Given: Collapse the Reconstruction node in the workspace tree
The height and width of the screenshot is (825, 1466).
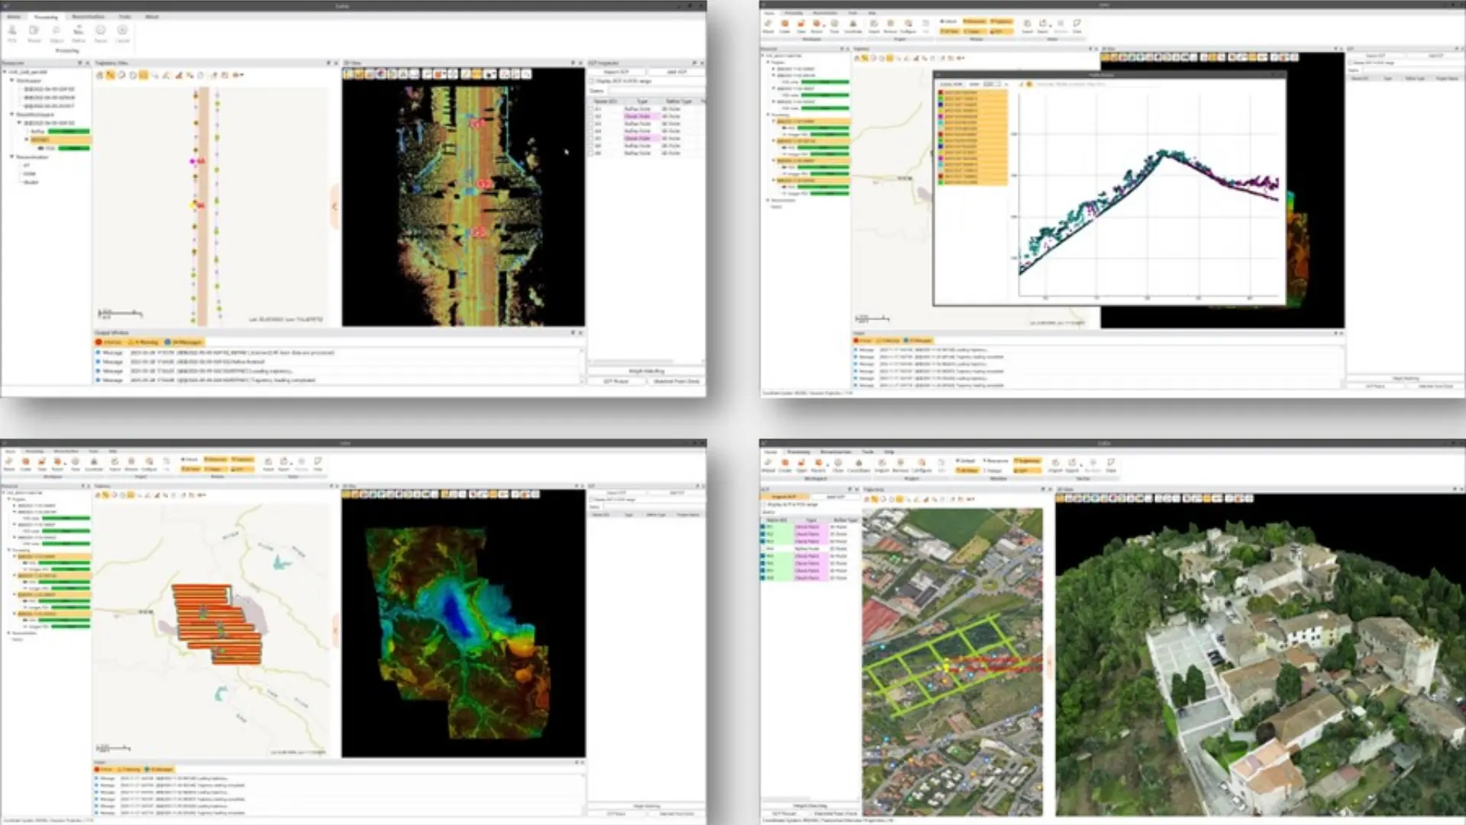Looking at the screenshot, I should tap(11, 157).
